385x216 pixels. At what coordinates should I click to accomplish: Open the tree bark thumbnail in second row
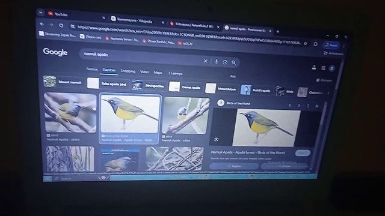tap(70, 159)
